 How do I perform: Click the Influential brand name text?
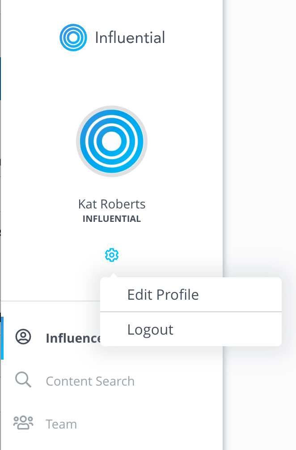pos(130,38)
